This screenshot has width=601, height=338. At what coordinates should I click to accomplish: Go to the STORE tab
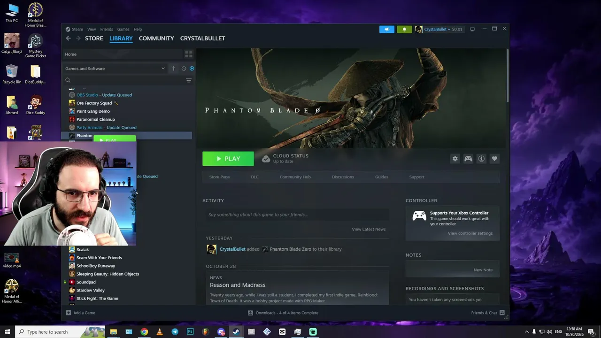click(94, 38)
